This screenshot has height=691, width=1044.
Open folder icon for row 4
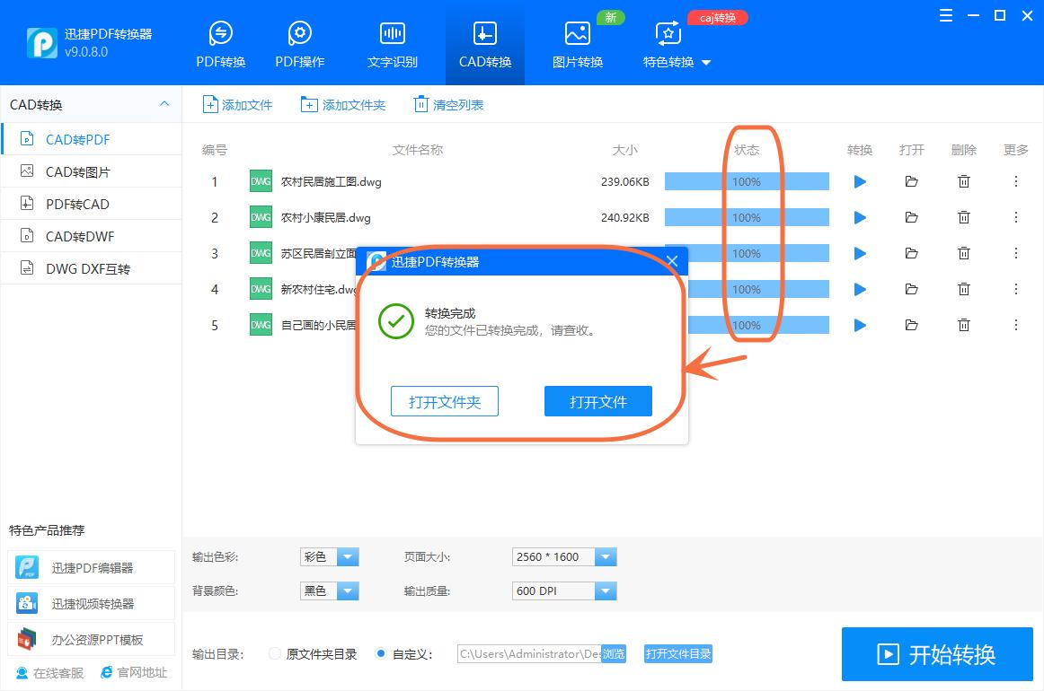pyautogui.click(x=912, y=289)
